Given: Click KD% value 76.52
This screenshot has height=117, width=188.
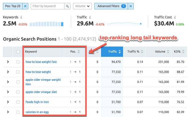Looking at the screenshot, I should (x=181, y=102).
